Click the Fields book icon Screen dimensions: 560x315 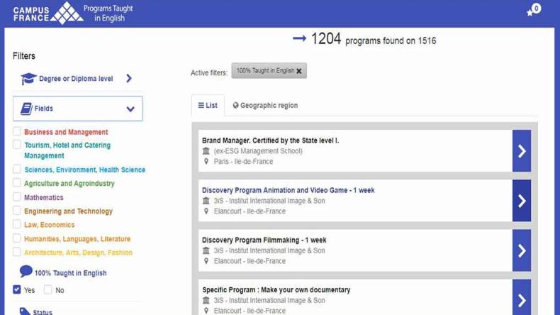[x=26, y=109]
